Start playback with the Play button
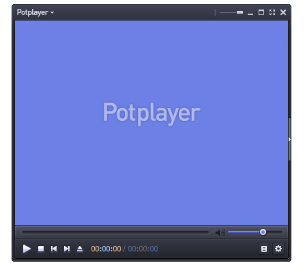Viewport: 305px width, 263px height. (x=27, y=249)
